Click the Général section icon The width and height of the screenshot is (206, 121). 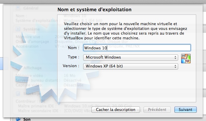pos(18,9)
